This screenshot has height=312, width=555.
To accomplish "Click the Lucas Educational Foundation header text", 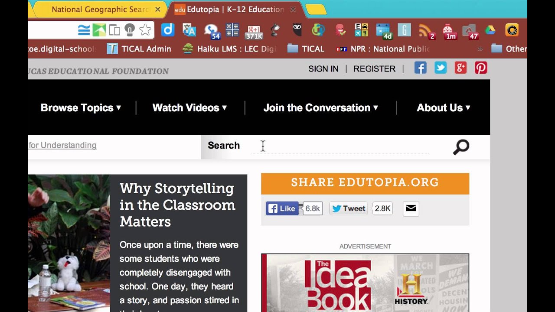I will (98, 71).
